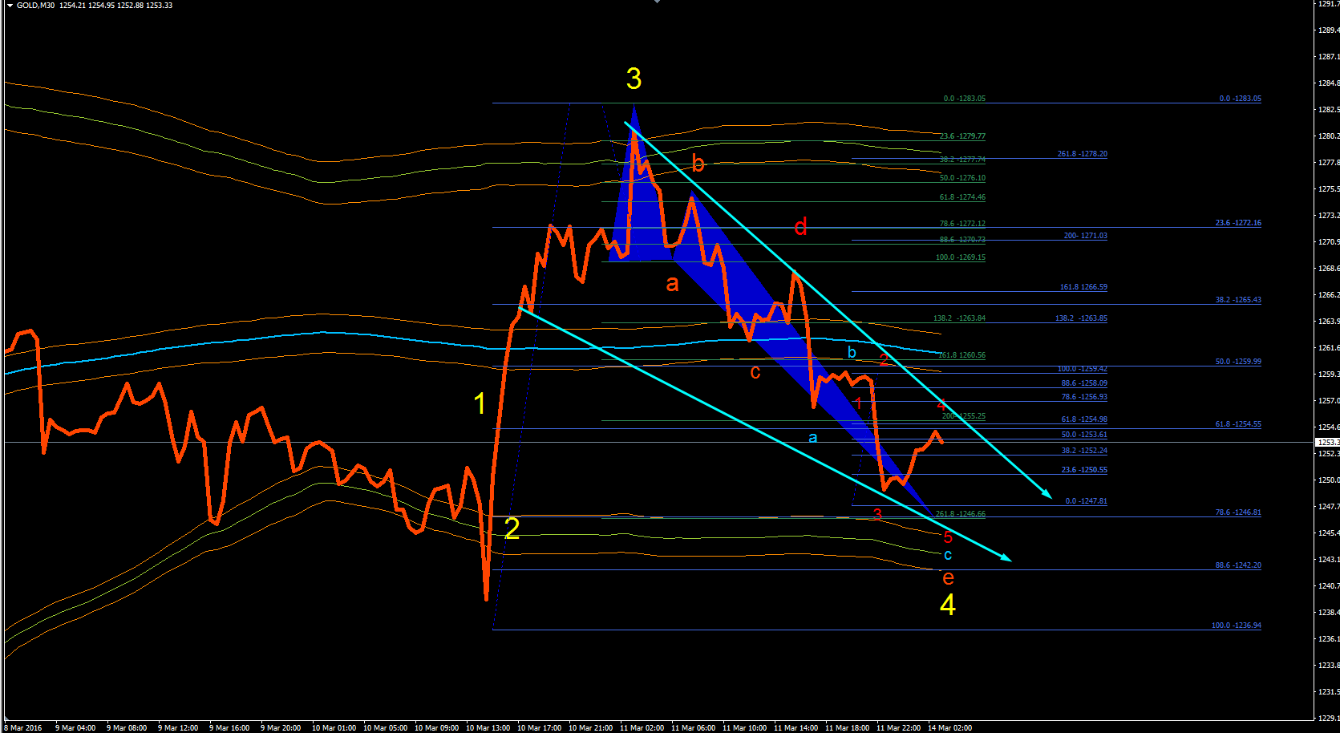Click the 261.8 -1278.20 Fibonacci label
This screenshot has height=733, width=1340.
(x=1082, y=154)
